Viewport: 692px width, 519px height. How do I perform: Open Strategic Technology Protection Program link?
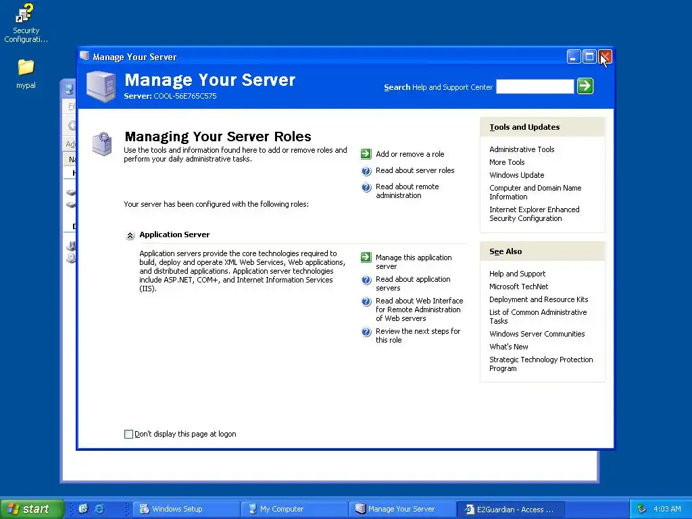(x=541, y=364)
